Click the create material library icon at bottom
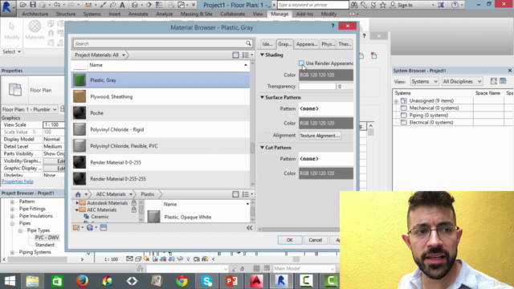514x289 pixels. pyautogui.click(x=76, y=227)
